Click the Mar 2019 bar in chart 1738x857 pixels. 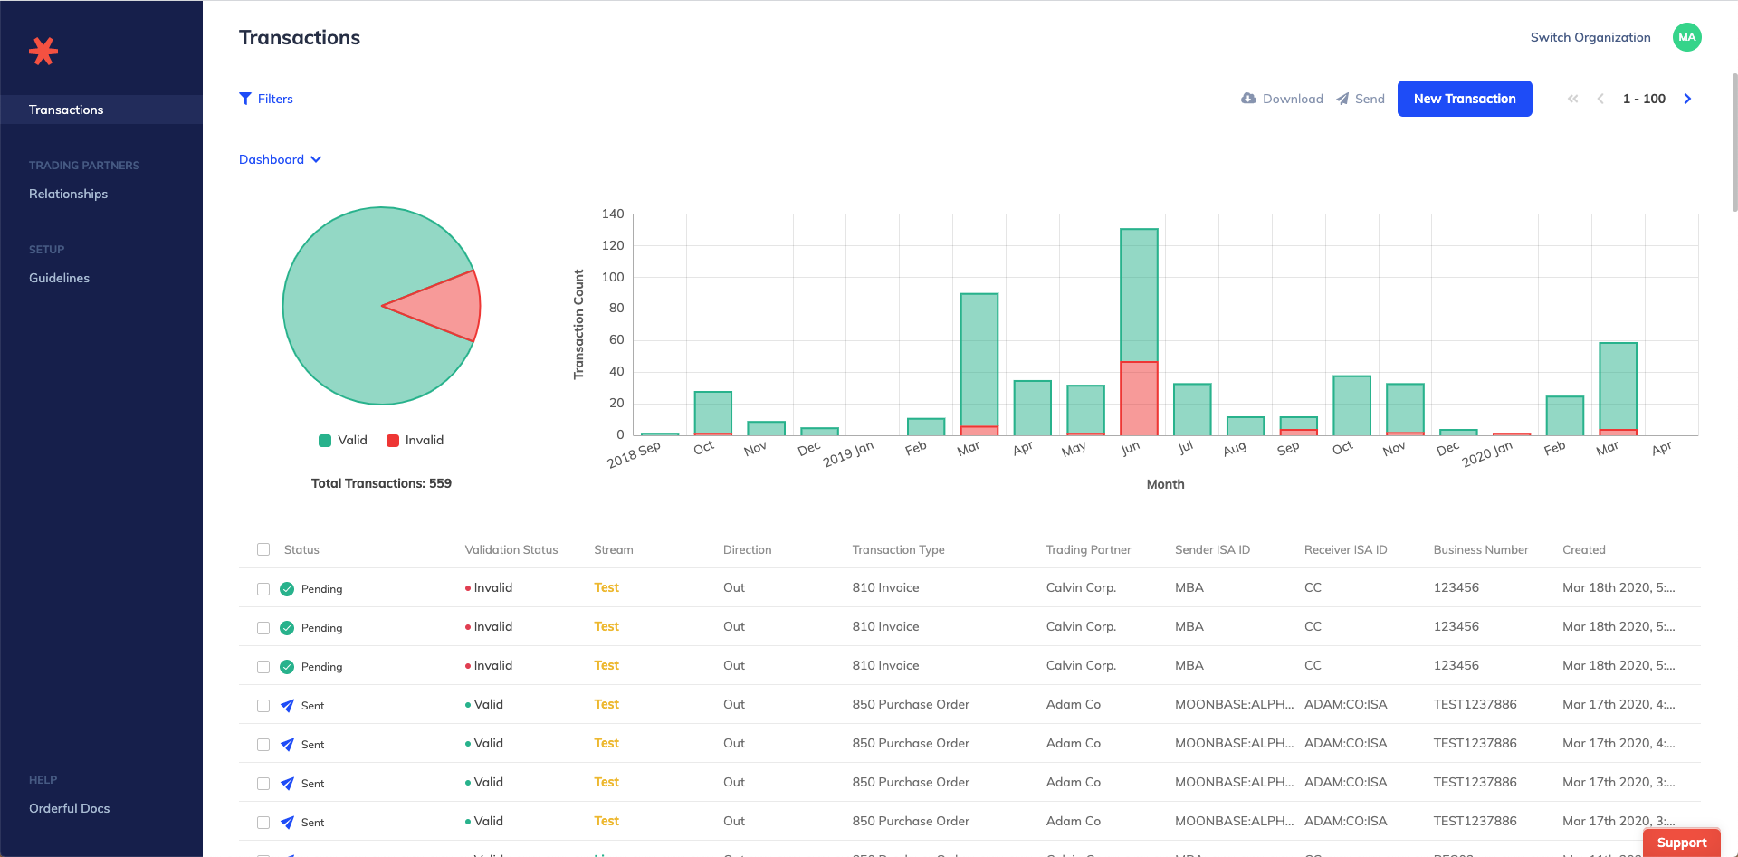(979, 364)
